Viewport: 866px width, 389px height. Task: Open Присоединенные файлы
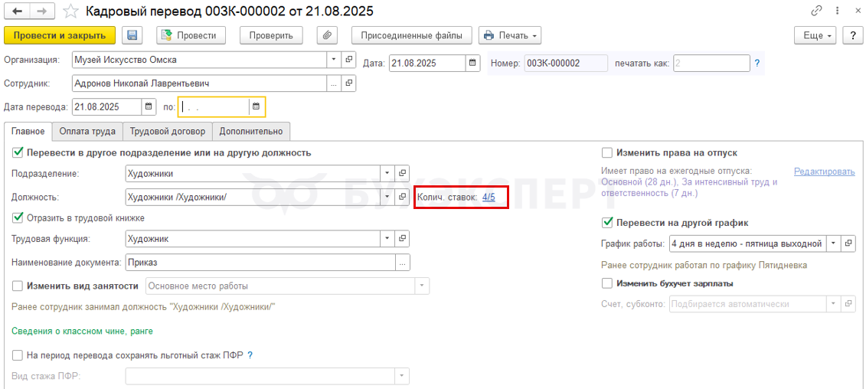coord(411,35)
